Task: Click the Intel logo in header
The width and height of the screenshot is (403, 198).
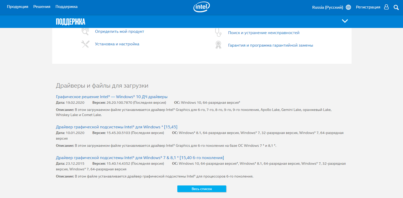Action: pyautogui.click(x=202, y=7)
